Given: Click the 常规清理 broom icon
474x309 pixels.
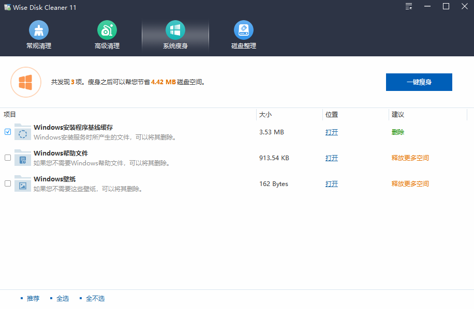Looking at the screenshot, I should (x=39, y=30).
